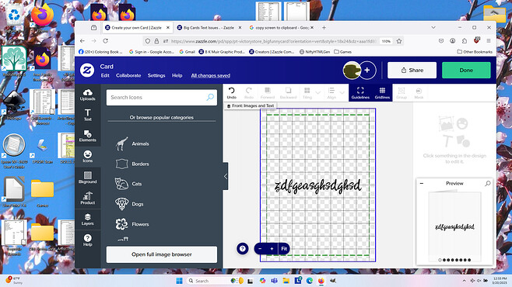
Task: Click the green Done button
Action: click(466, 71)
